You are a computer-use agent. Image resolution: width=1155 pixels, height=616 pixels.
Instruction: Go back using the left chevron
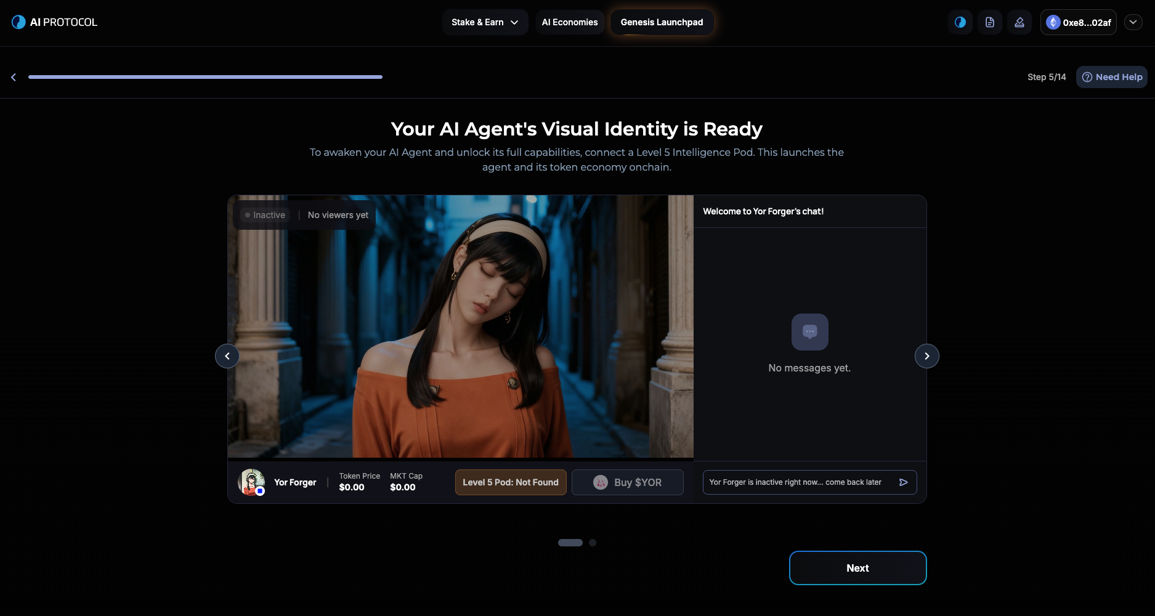14,77
